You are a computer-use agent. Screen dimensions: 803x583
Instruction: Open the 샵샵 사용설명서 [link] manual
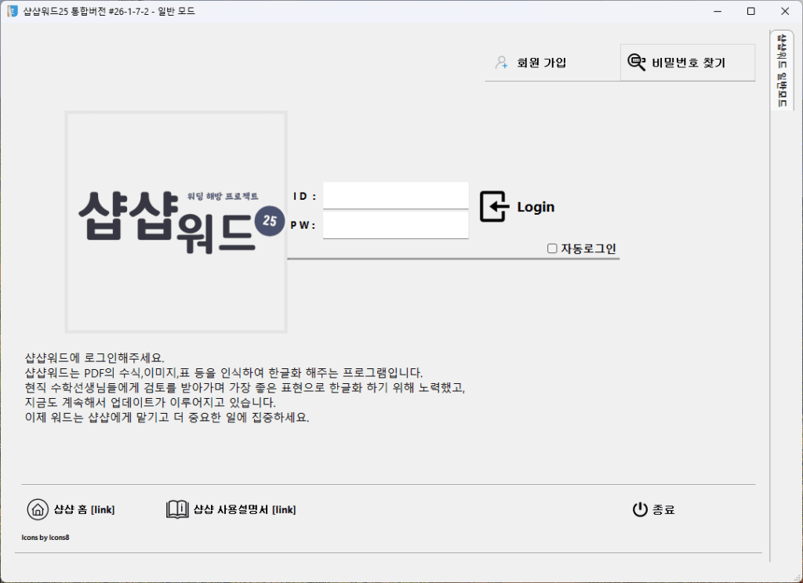coord(245,509)
